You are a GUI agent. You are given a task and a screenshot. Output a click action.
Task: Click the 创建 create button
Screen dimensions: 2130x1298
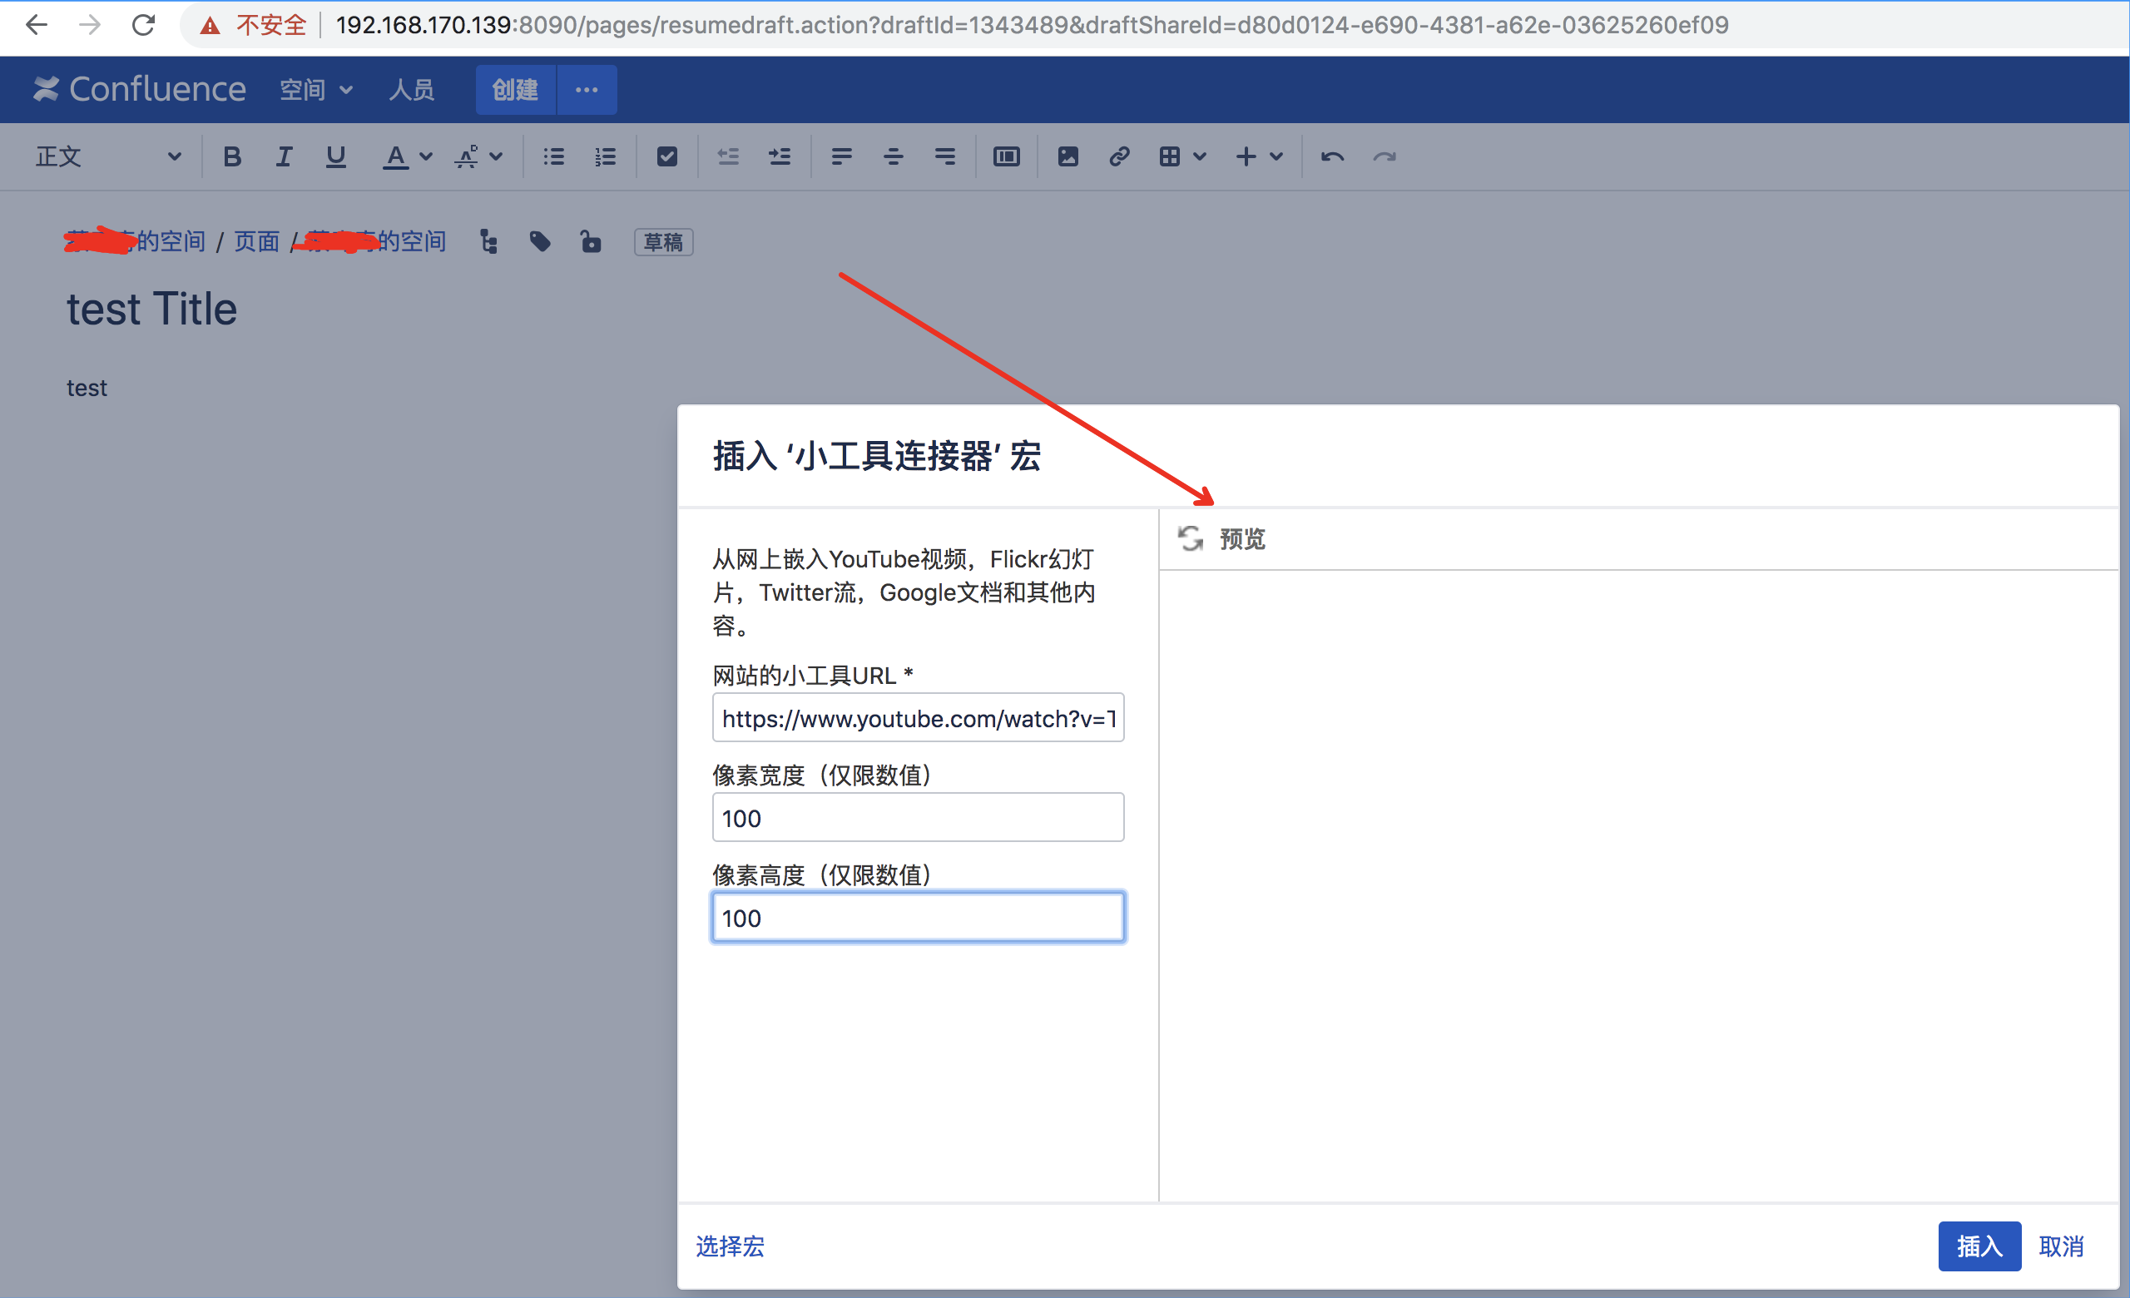coord(515,90)
